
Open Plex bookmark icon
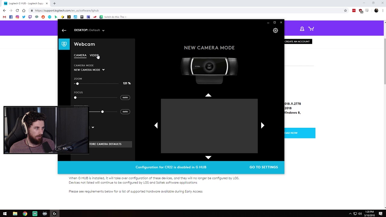(69, 17)
